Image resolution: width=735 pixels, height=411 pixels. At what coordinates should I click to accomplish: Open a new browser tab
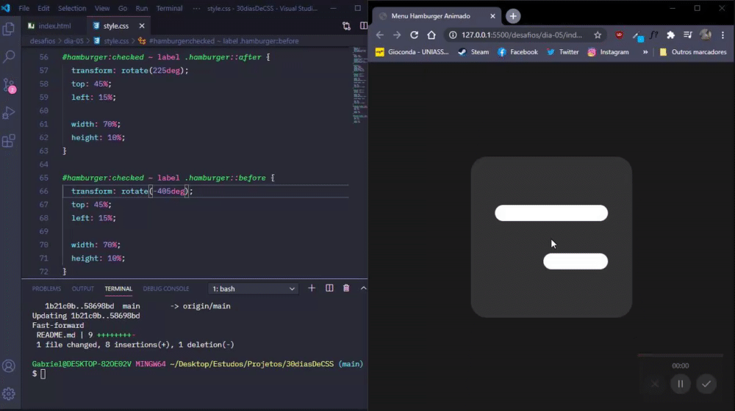pos(513,16)
